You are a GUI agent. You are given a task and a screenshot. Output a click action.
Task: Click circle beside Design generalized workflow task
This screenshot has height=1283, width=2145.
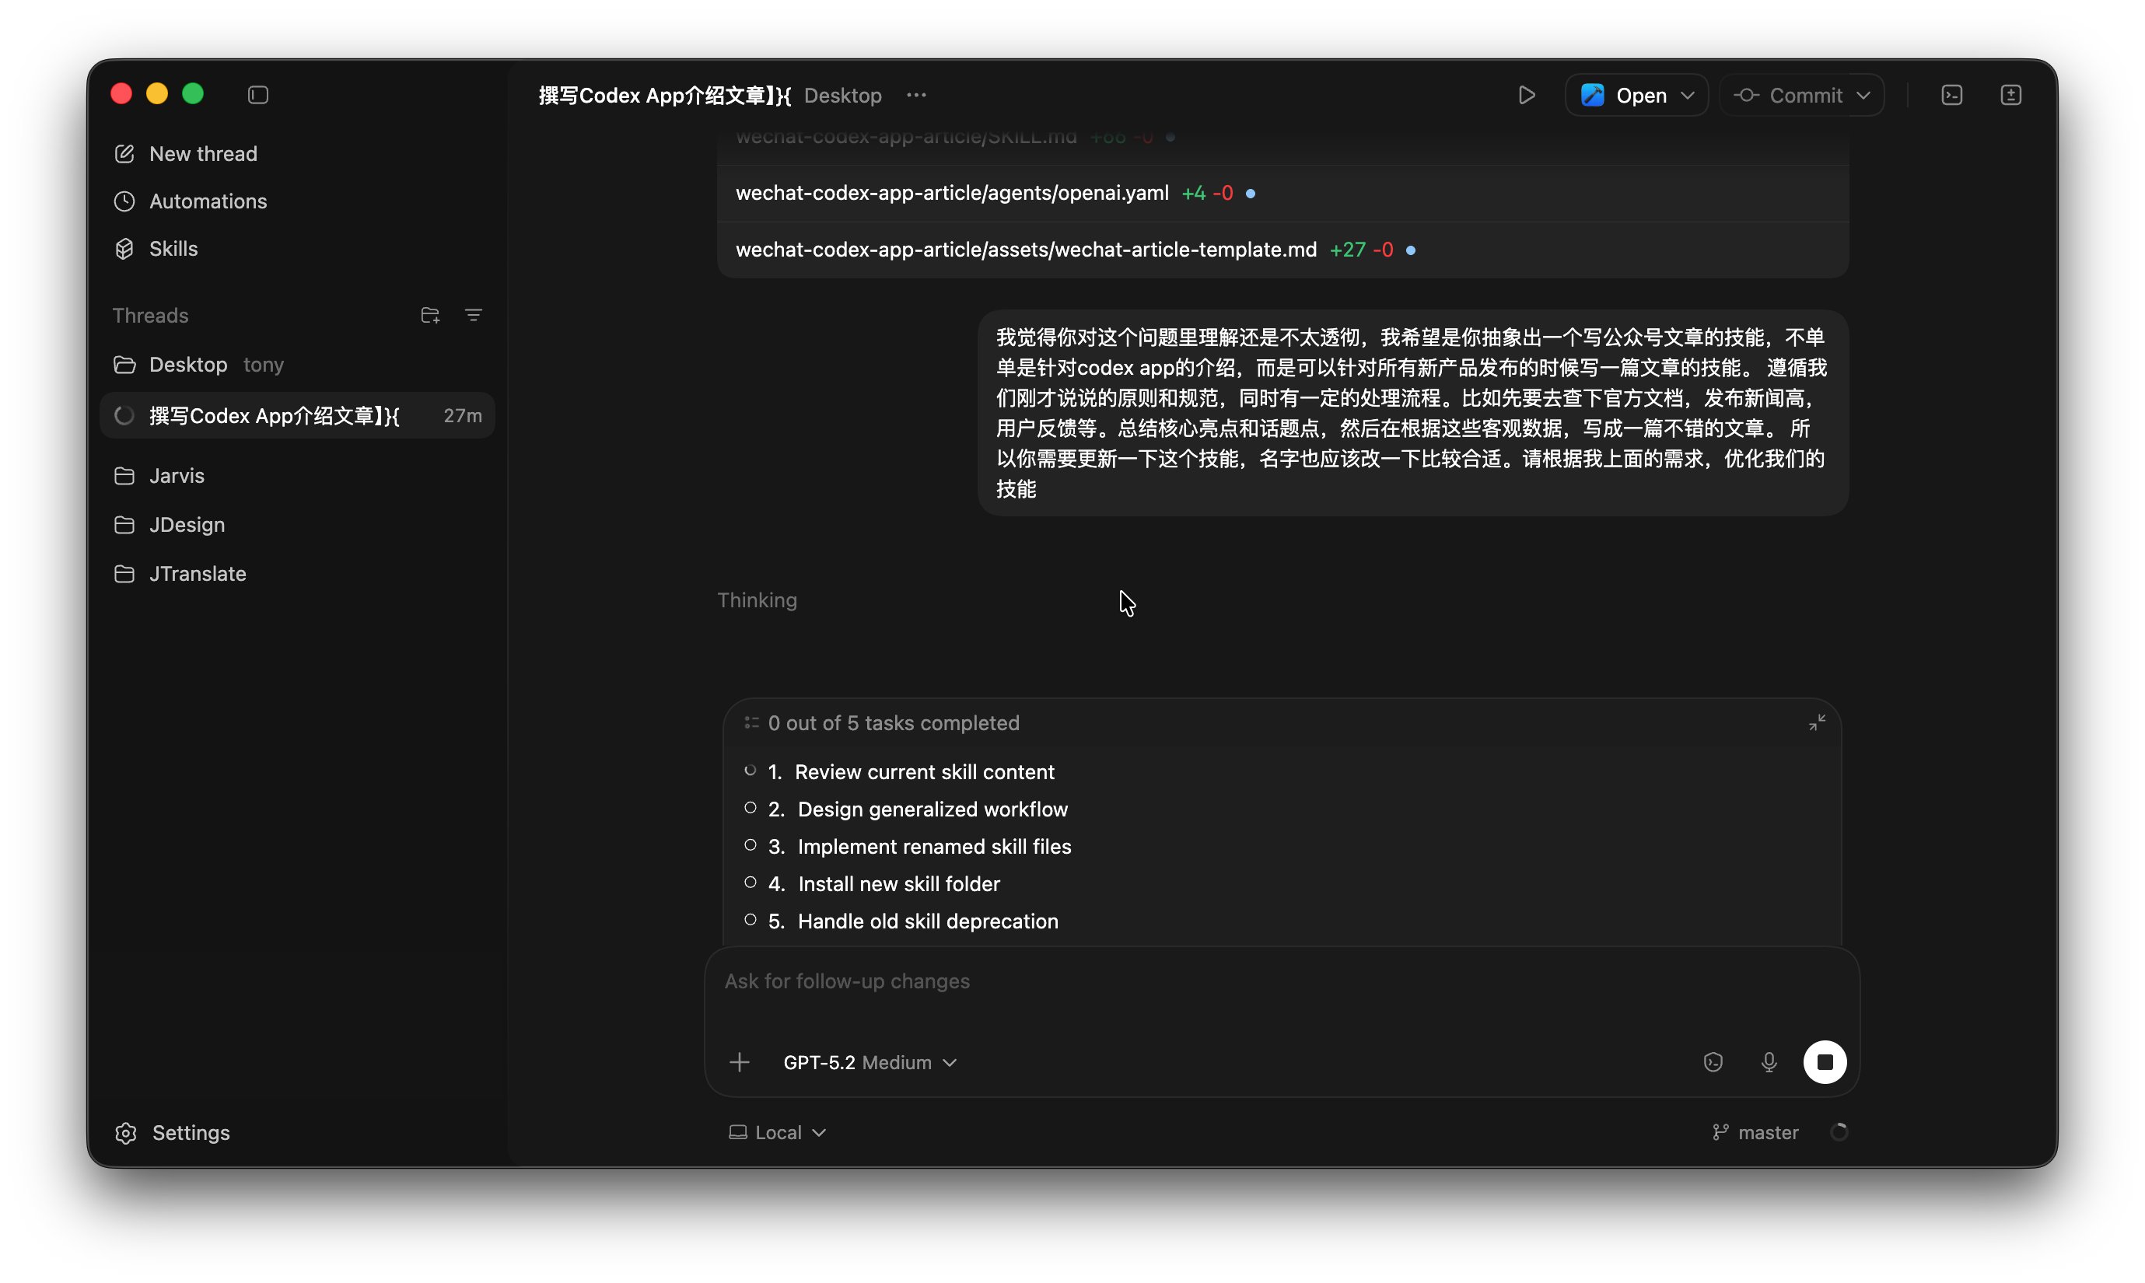click(751, 809)
